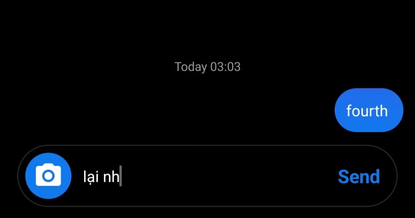Tap empty chat space left of "fourth" bubble

click(167, 110)
